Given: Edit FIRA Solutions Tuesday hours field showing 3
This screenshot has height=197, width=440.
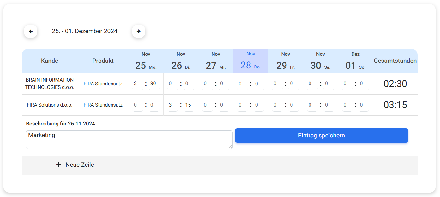Looking at the screenshot, I should [172, 105].
